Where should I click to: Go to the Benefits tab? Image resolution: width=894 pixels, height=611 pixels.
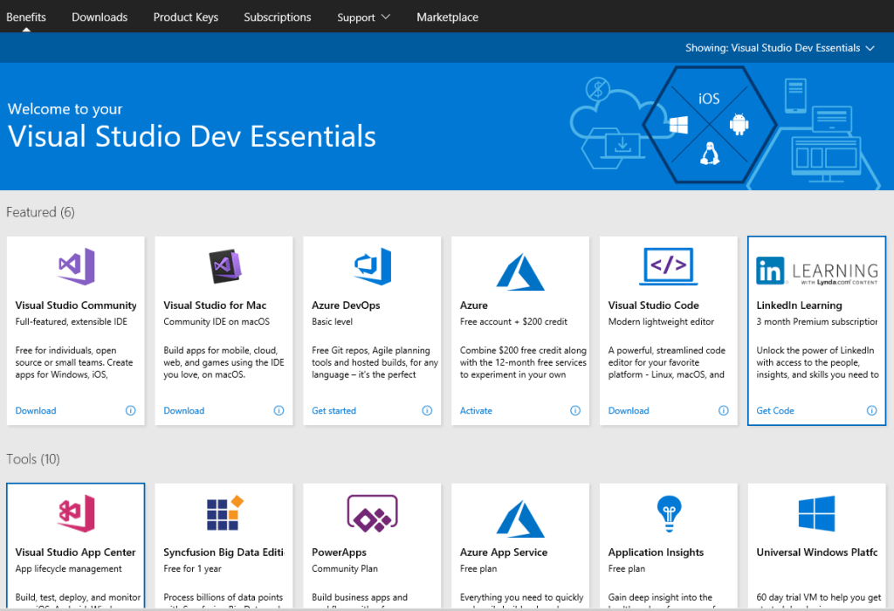point(26,17)
